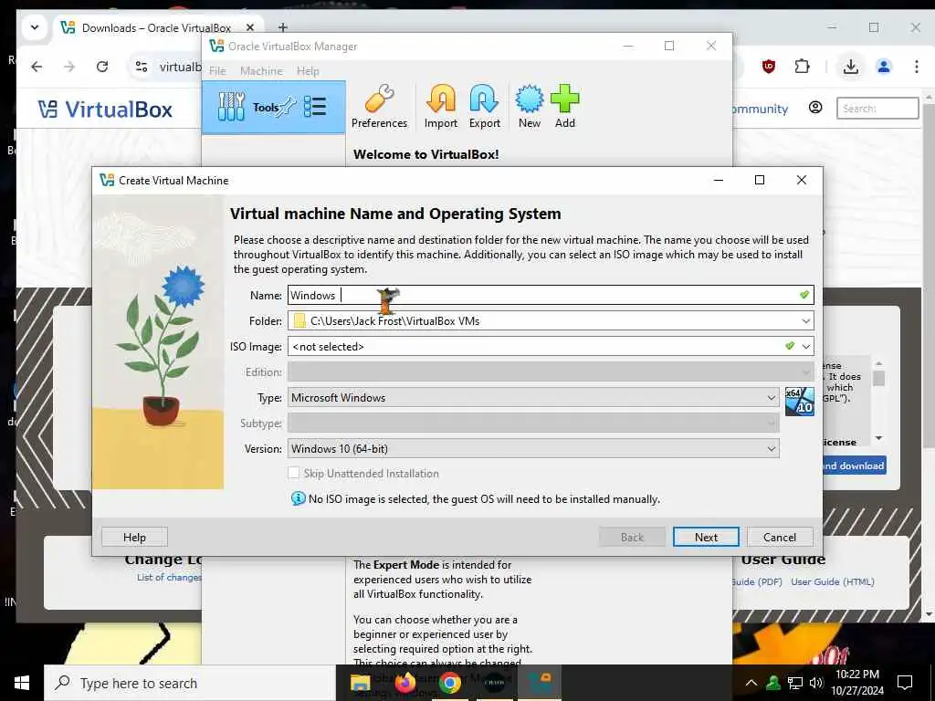Image resolution: width=935 pixels, height=701 pixels.
Task: Open the browser extensions puzzle icon
Action: 802,66
